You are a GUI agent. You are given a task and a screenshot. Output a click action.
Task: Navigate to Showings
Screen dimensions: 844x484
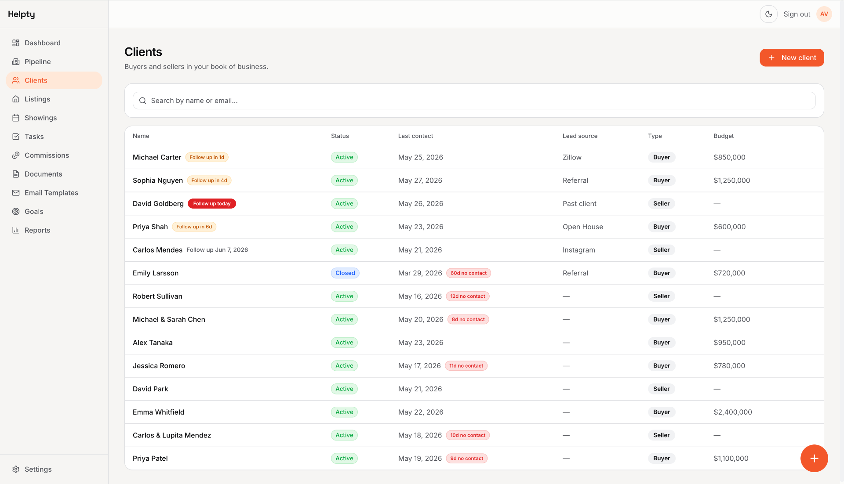tap(54, 118)
